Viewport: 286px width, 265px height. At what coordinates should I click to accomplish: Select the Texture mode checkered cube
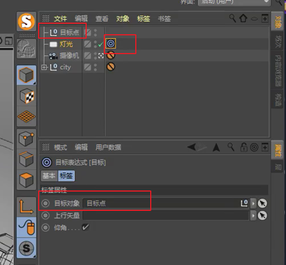27,96
